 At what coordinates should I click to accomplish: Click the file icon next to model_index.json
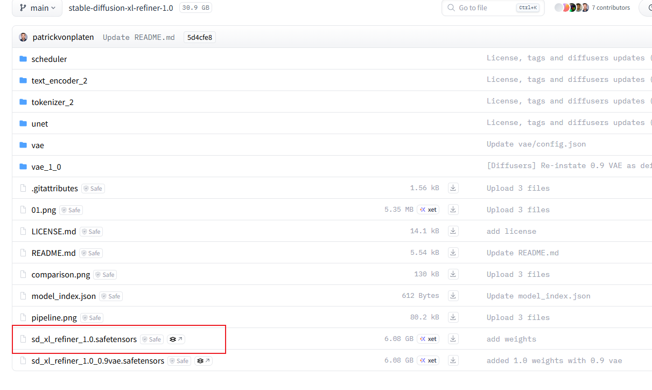click(x=23, y=296)
